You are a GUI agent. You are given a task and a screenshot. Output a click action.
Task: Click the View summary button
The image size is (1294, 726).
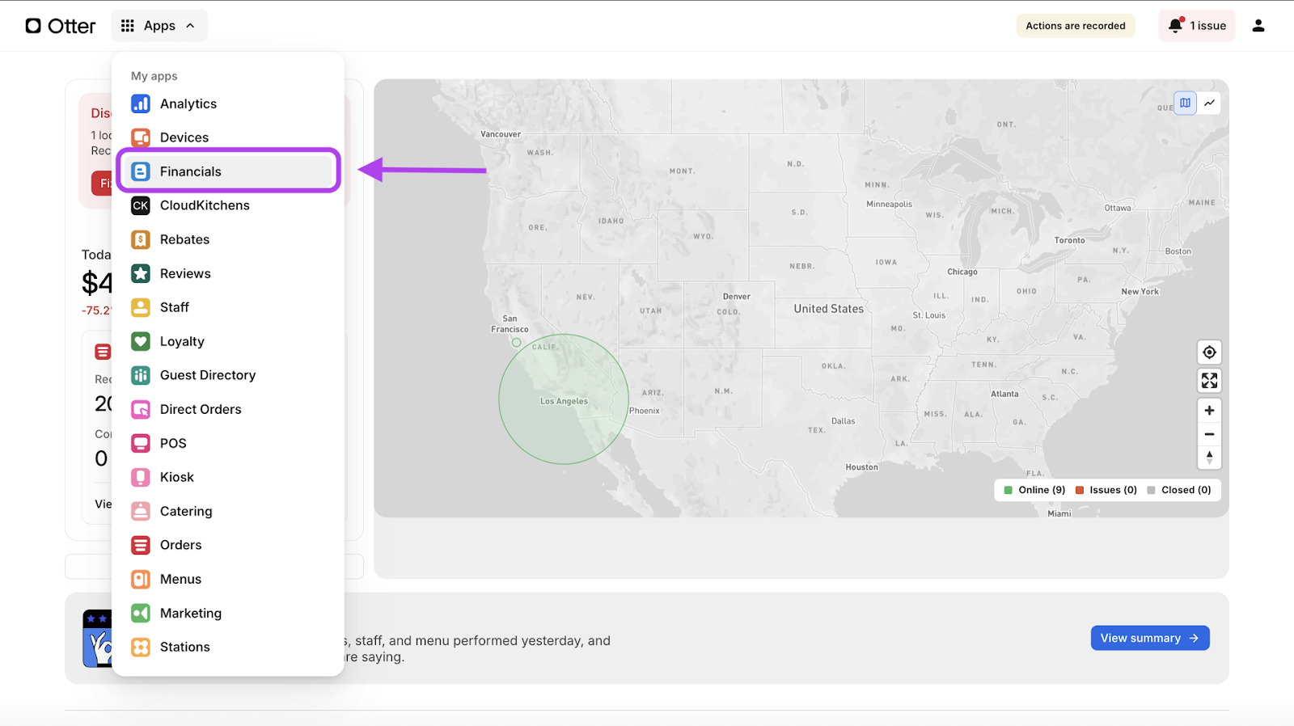click(x=1149, y=638)
